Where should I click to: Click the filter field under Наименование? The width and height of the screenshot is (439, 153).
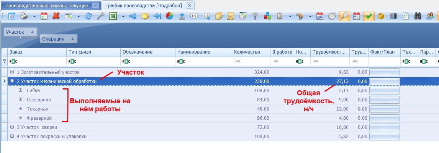click(203, 61)
